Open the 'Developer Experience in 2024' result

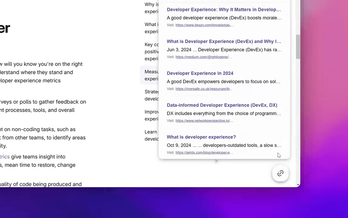[x=200, y=73]
